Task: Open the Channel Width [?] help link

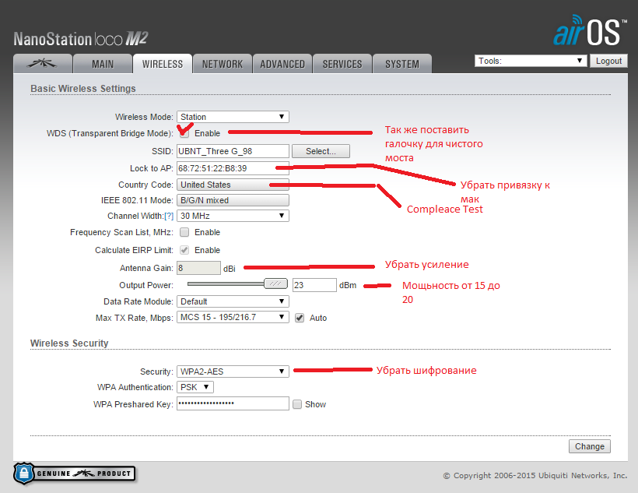Action: point(169,216)
